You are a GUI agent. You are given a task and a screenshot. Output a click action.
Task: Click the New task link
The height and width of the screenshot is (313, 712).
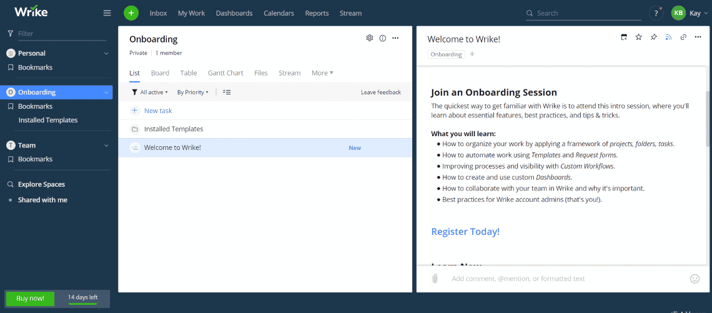(158, 111)
